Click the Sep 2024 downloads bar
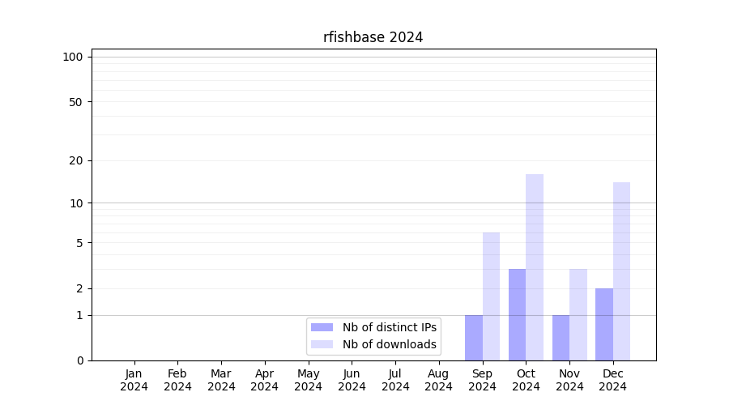The image size is (729, 405). (491, 296)
